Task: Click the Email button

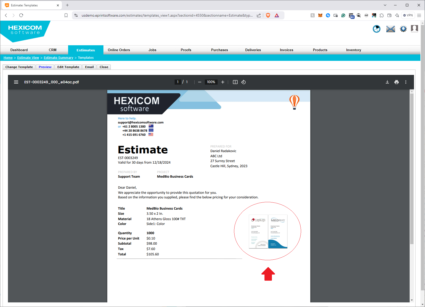Action: click(x=89, y=67)
